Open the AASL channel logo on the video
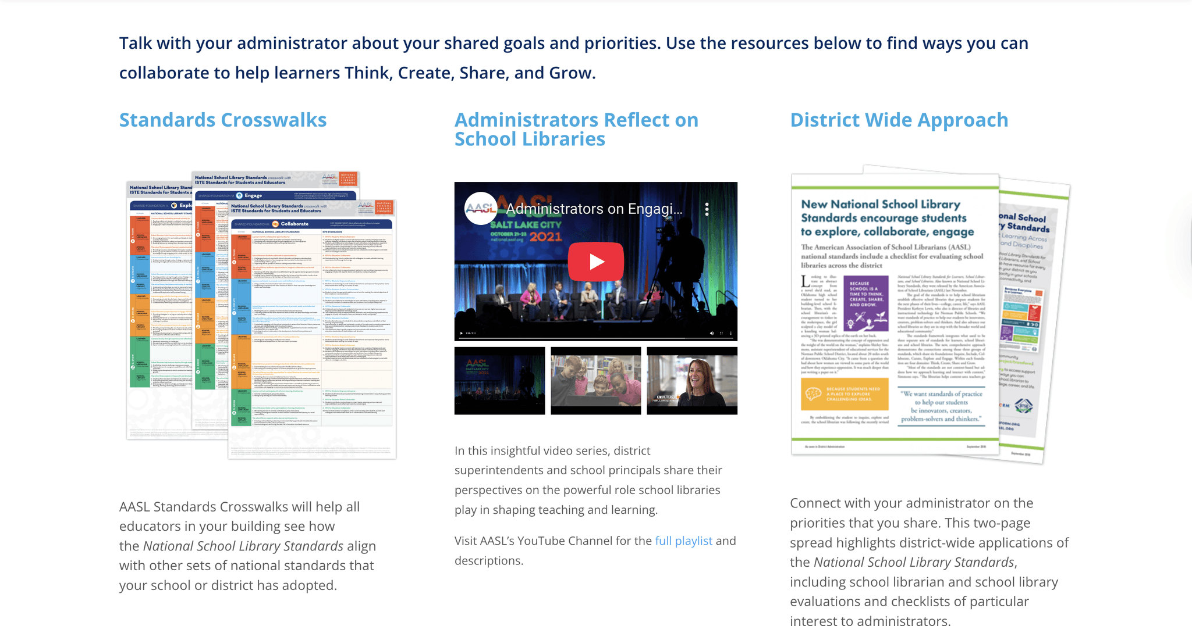Viewport: 1192px width, 626px height. point(480,209)
